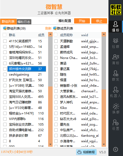Viewport: 123px width, 156px height.
Task: Check the box for 郑州楼市交流群
Action: [x=5, y=69]
